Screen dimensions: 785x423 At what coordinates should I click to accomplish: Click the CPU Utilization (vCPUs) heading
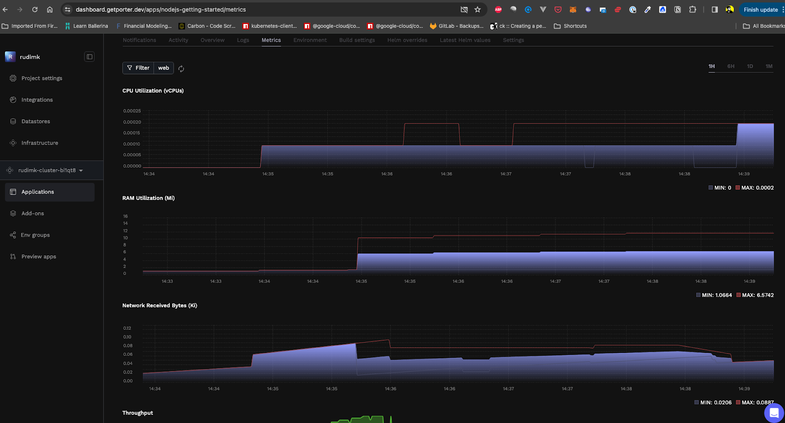tap(153, 91)
